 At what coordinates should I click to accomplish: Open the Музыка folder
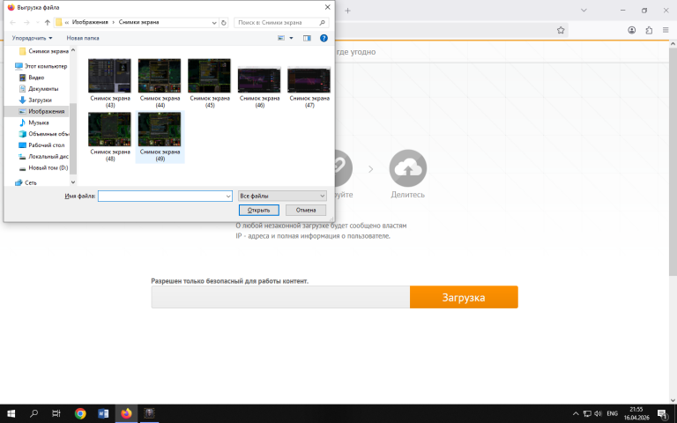tap(33, 122)
